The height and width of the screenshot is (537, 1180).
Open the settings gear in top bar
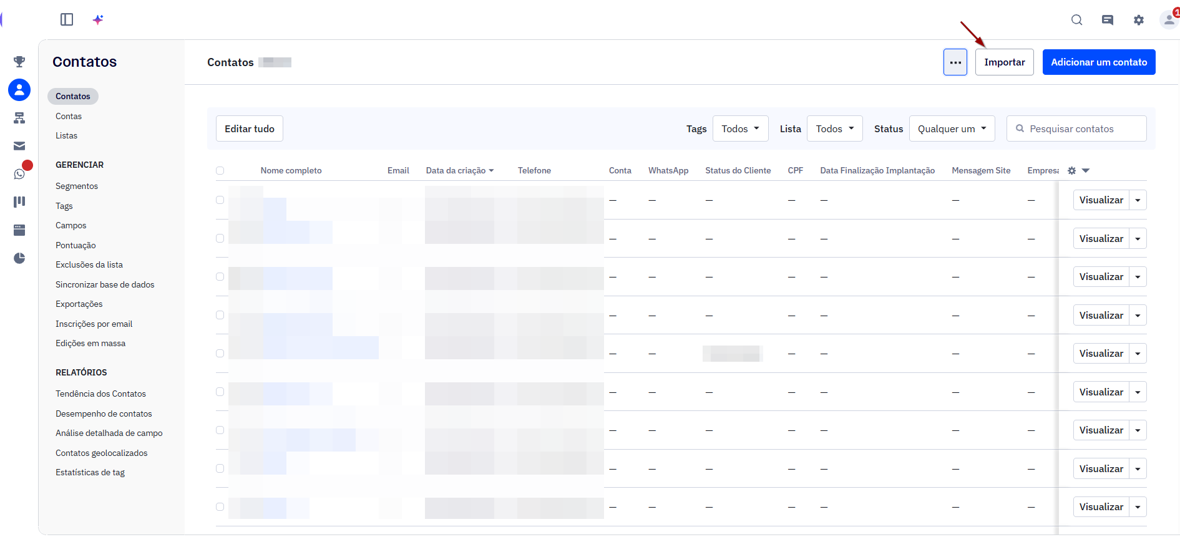pos(1139,20)
